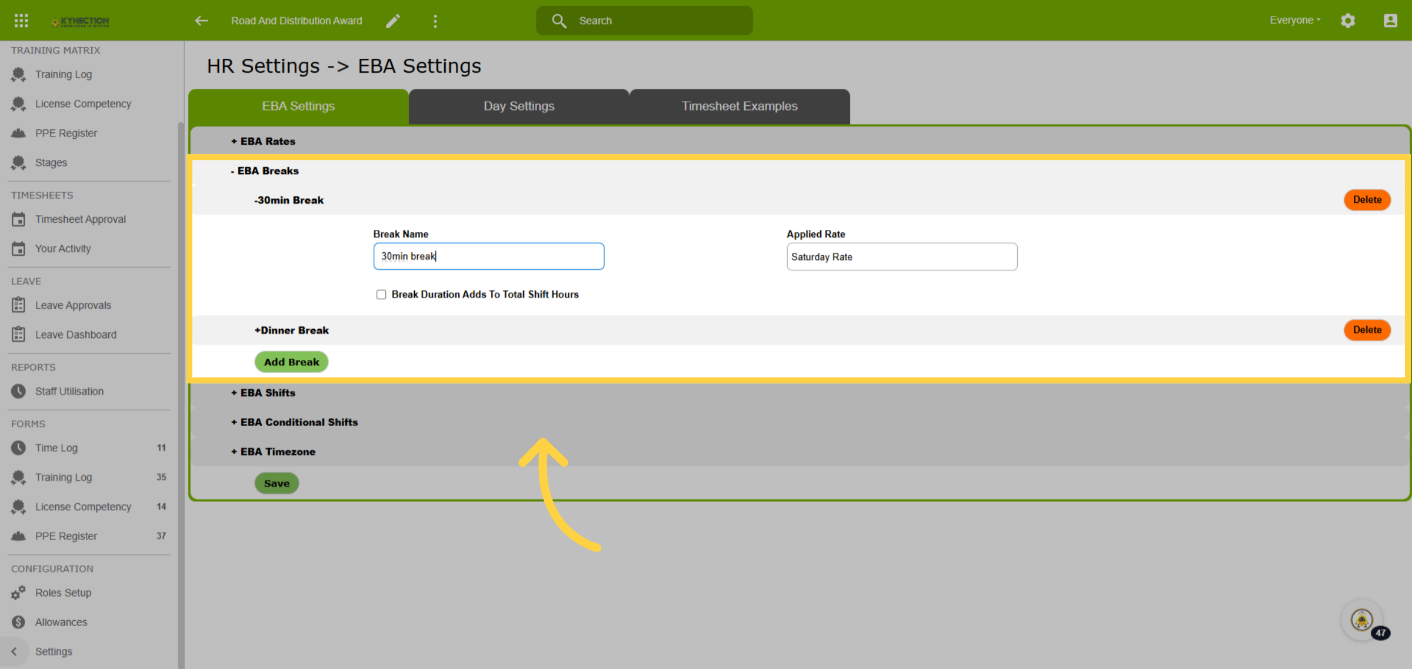
Task: Click the License Competency icon under Training Matrix
Action: coord(18,104)
